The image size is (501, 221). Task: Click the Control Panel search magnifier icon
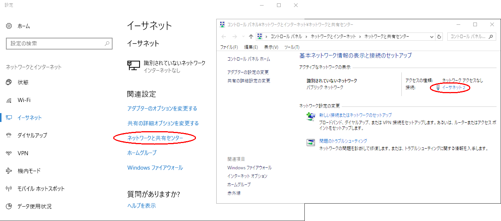[491, 37]
